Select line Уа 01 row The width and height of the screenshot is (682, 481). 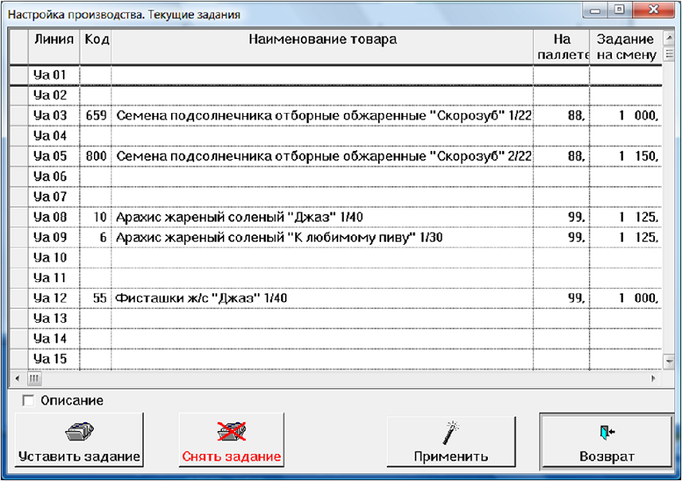tap(336, 76)
